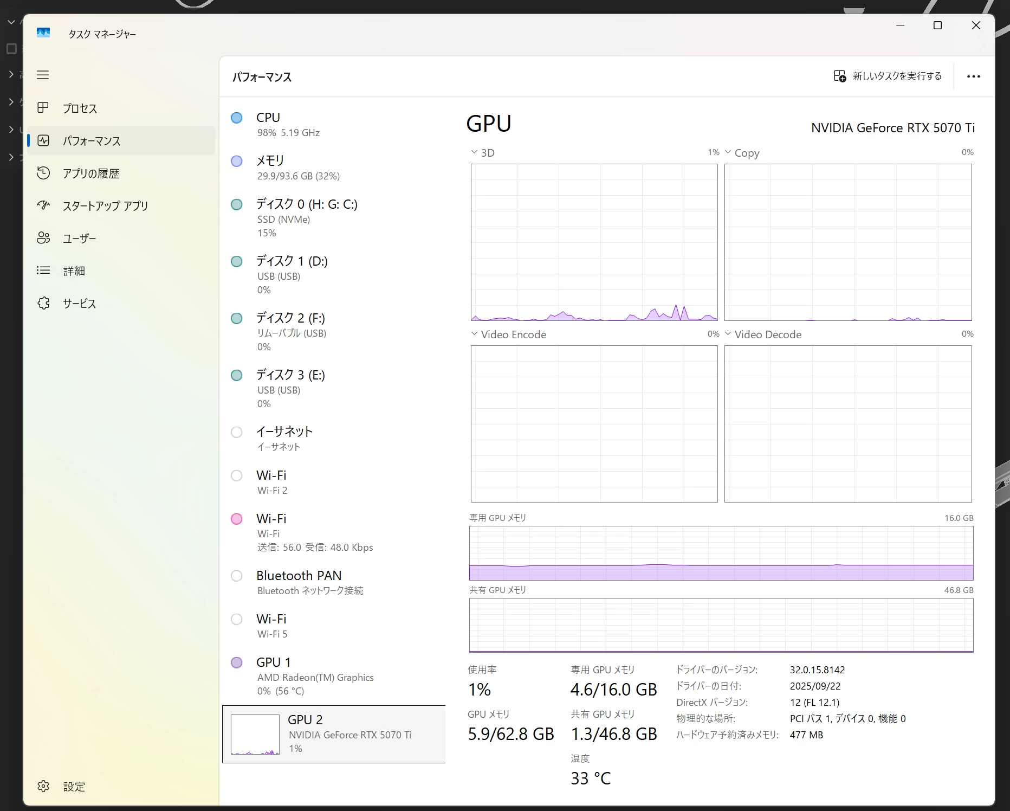Click the Video Encode graph
This screenshot has width=1010, height=811.
pos(594,424)
